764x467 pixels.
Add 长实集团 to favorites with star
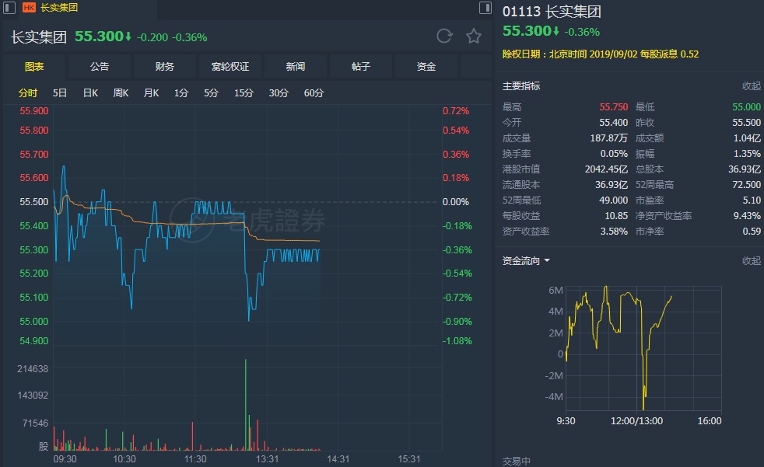pos(473,36)
